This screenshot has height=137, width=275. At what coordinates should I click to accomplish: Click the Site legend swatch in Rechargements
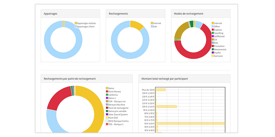point(152,27)
